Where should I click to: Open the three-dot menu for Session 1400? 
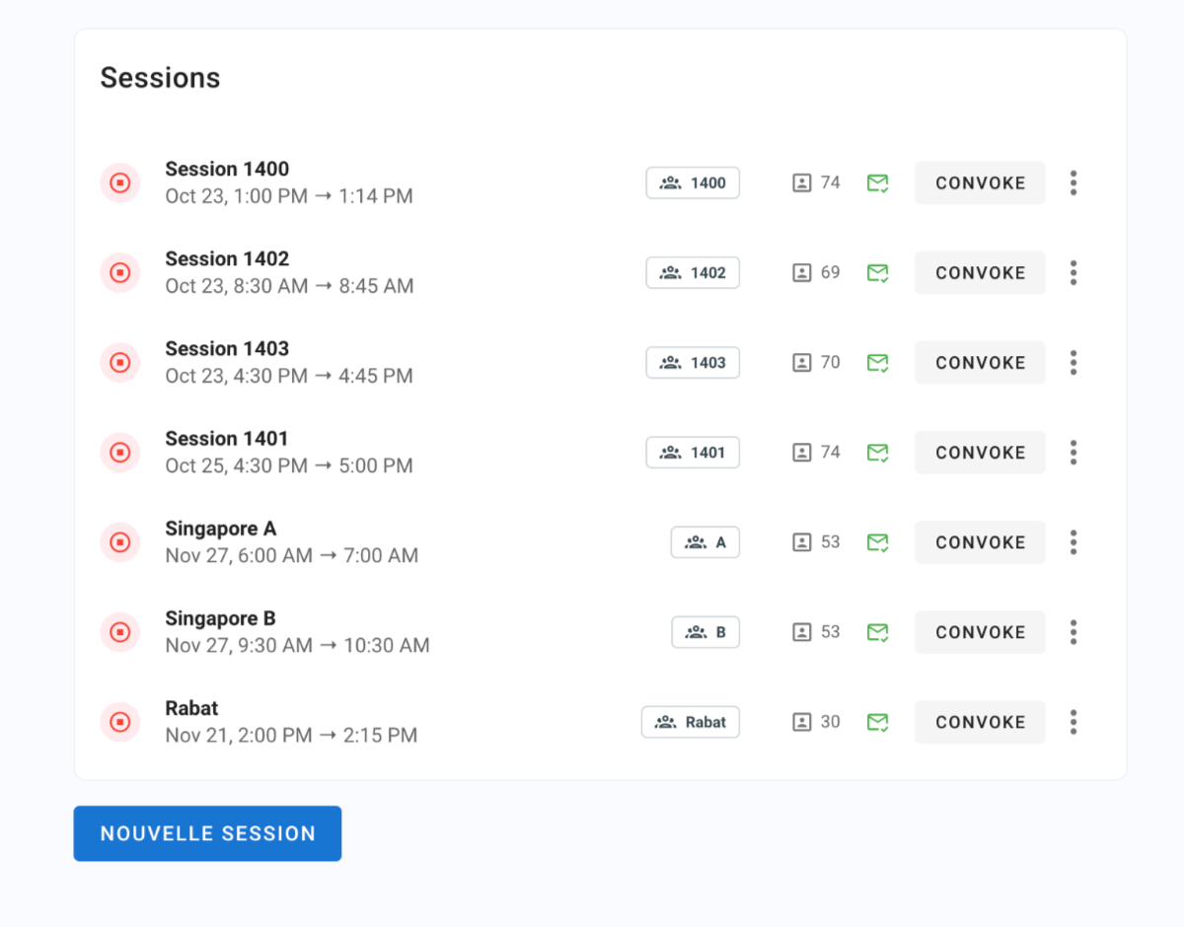1073,182
